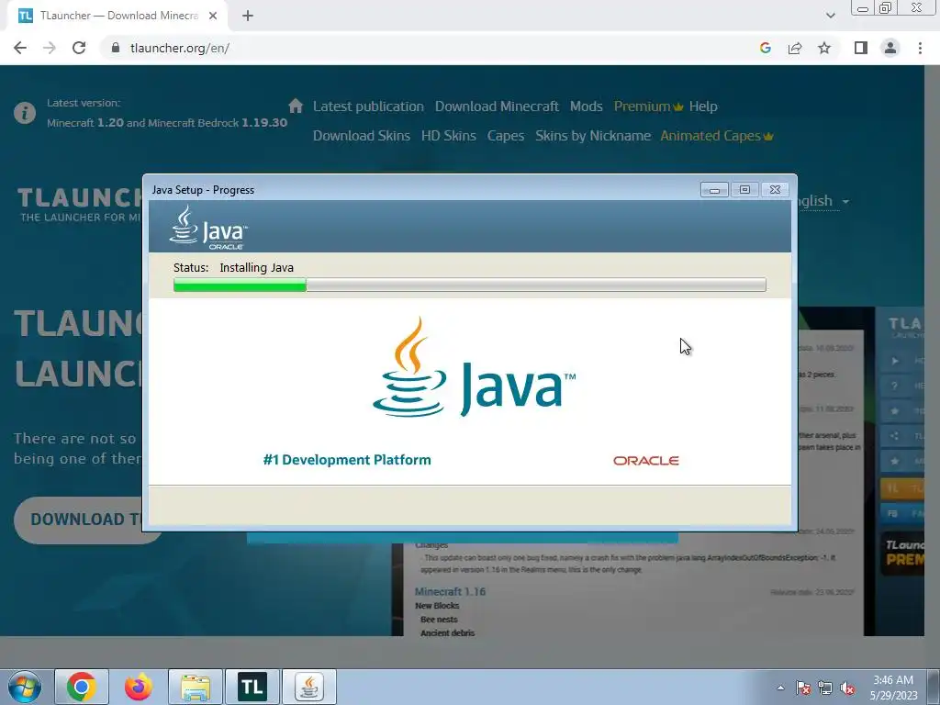940x705 pixels.
Task: Open Firefox from the taskbar
Action: coord(139,687)
